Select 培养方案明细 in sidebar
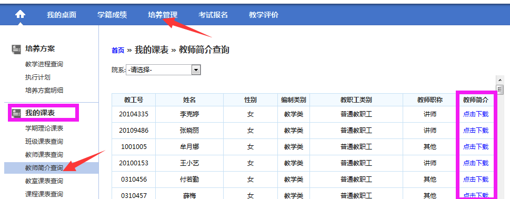This screenshot has height=199, width=510. (x=44, y=91)
